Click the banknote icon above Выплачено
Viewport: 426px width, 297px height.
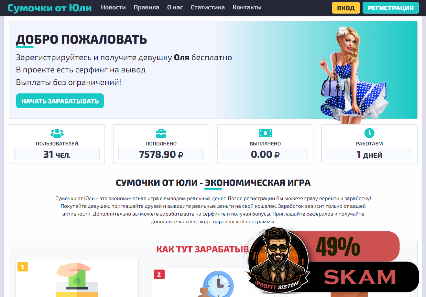click(x=265, y=133)
